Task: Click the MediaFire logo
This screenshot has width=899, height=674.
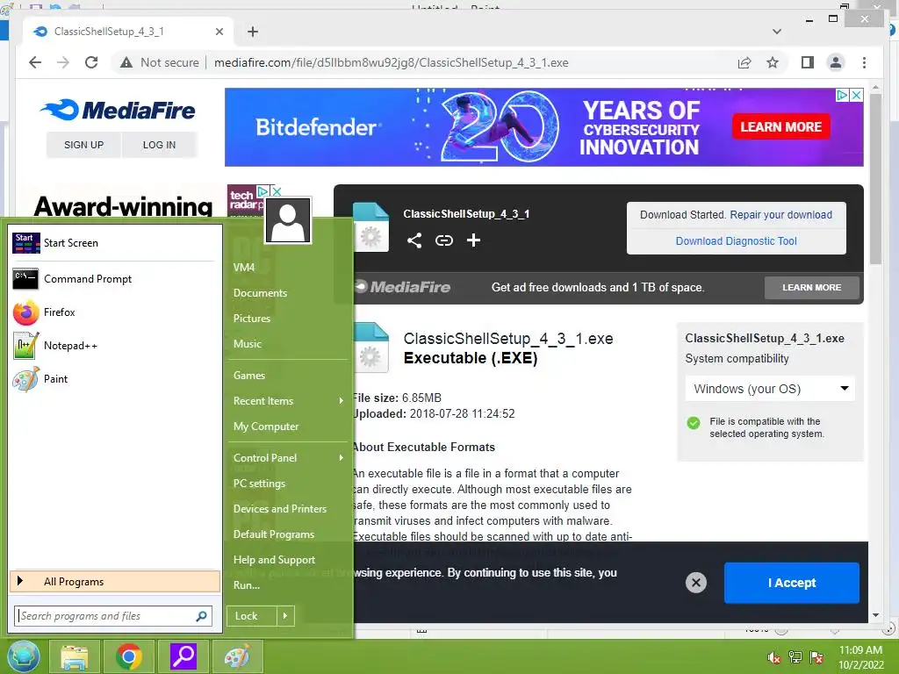Action: click(119, 110)
